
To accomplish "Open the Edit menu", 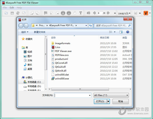I will pyautogui.click(x=12, y=8).
